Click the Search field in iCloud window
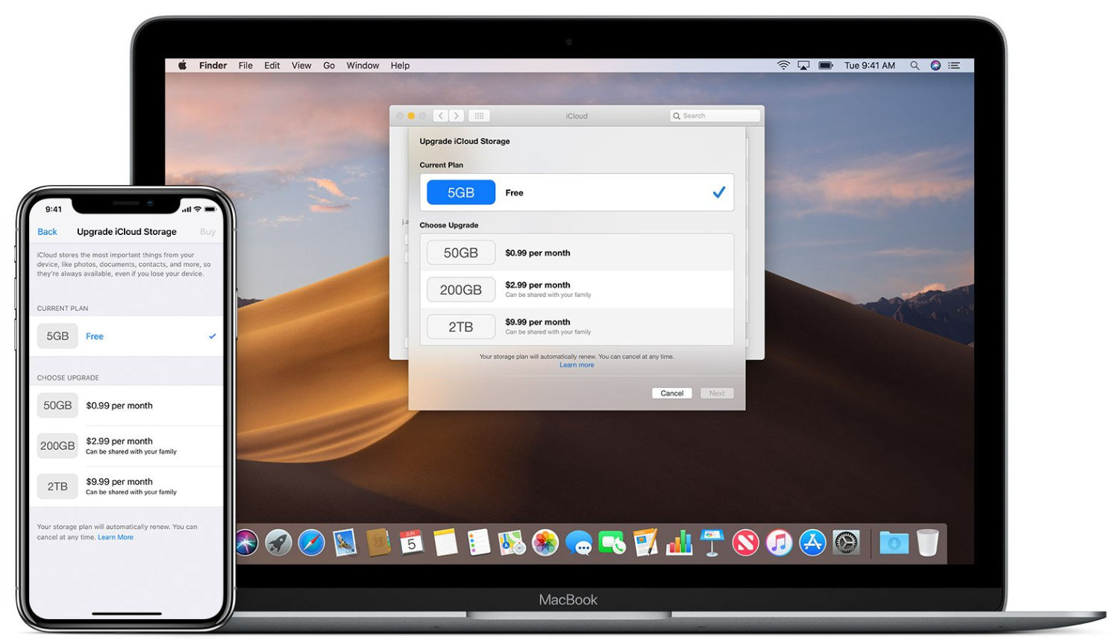The height and width of the screenshot is (643, 1119). point(715,116)
